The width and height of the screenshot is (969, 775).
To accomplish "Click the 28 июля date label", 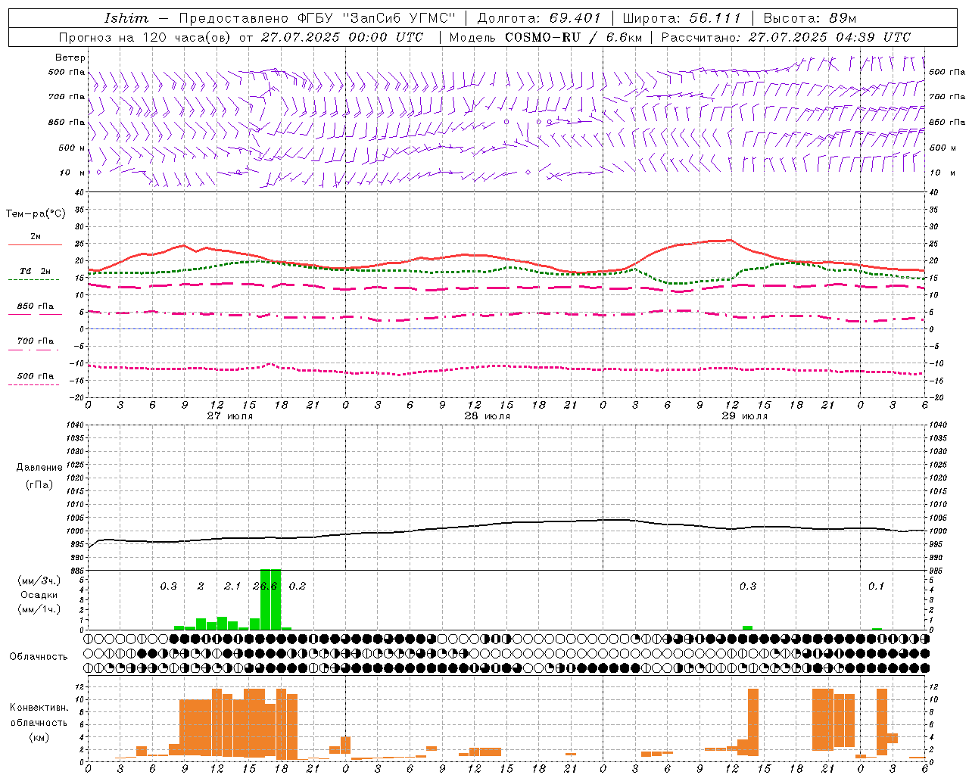I will (x=488, y=416).
